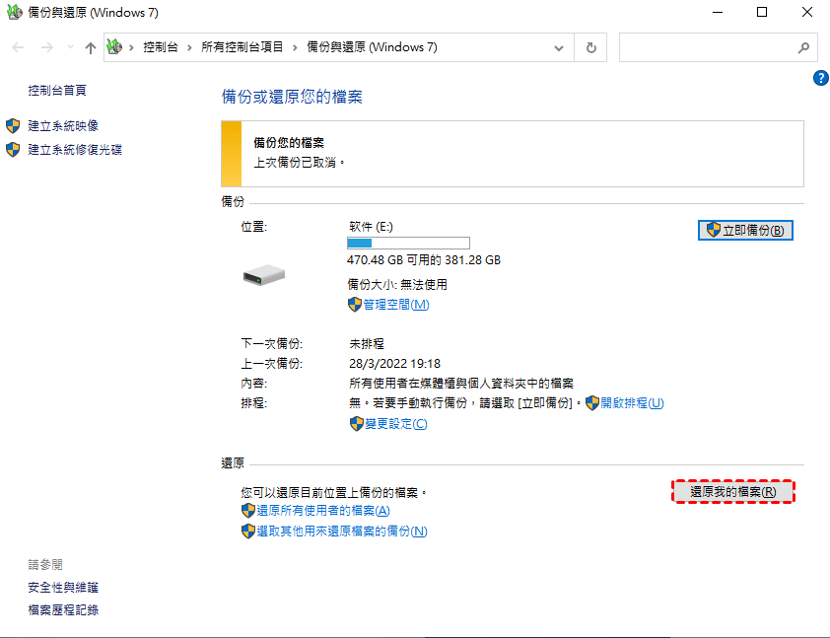Click the 28/3/2022 19:18 last backup time
The height and width of the screenshot is (638, 830).
point(394,364)
